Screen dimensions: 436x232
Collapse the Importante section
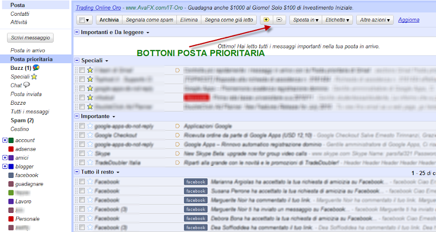tap(77, 116)
